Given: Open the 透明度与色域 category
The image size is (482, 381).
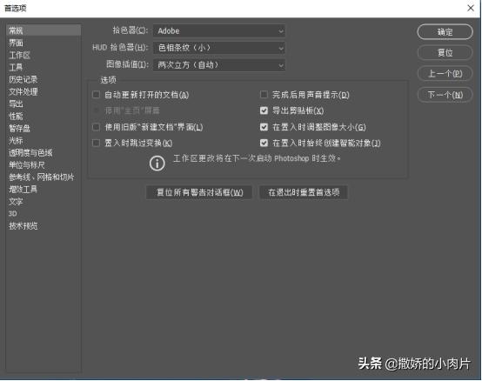Looking at the screenshot, I should (x=30, y=153).
